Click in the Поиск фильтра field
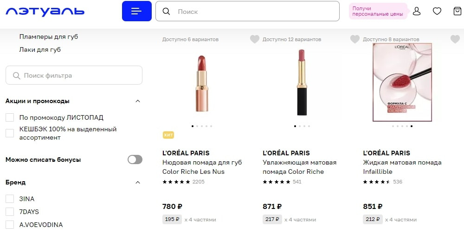The height and width of the screenshot is (233, 464). pos(74,75)
